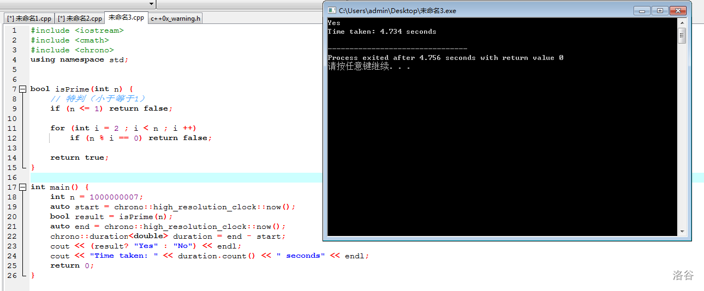Viewport: 704px width, 291px height.
Task: Maximize the 未命名3.exe console window
Action: coord(660,10)
